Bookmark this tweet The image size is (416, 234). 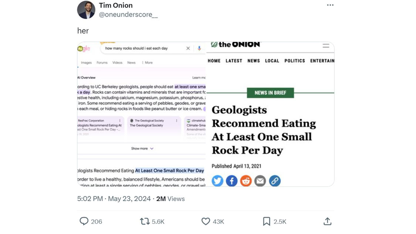coord(266,221)
